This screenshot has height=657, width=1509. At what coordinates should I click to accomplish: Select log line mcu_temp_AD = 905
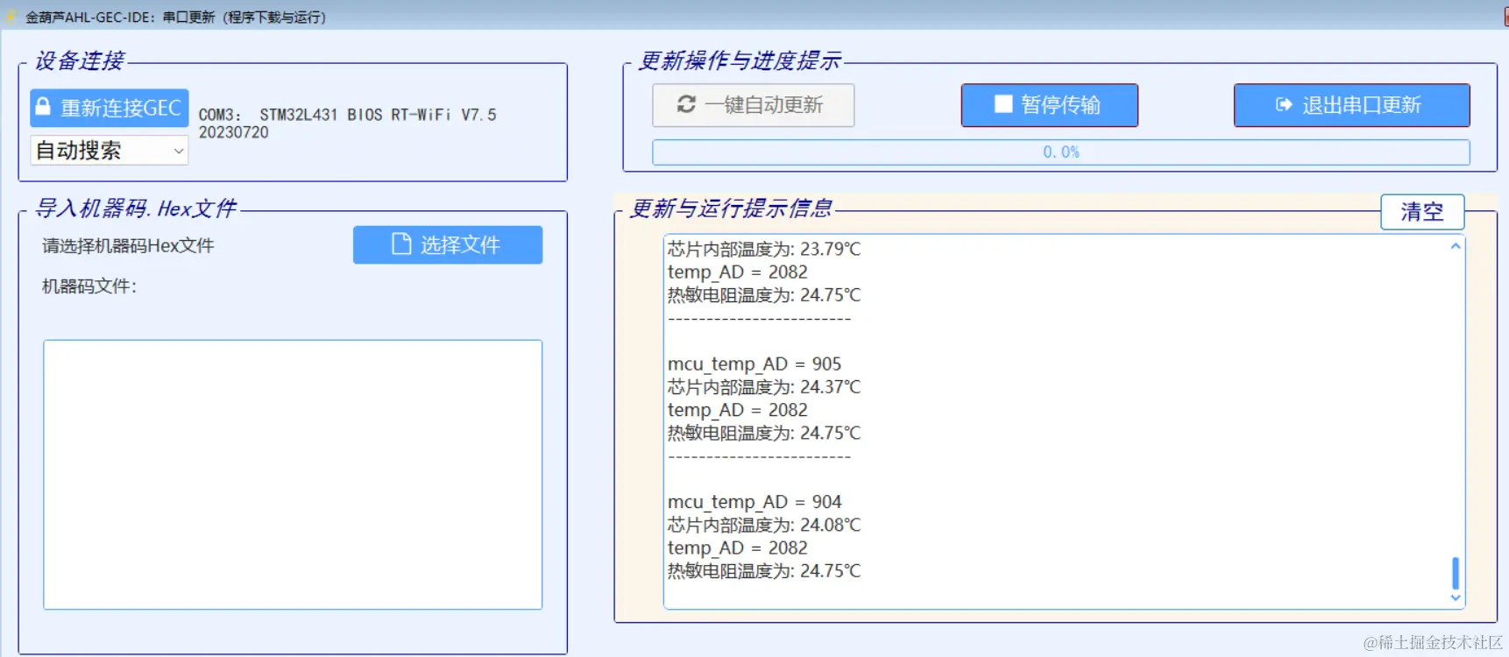754,364
